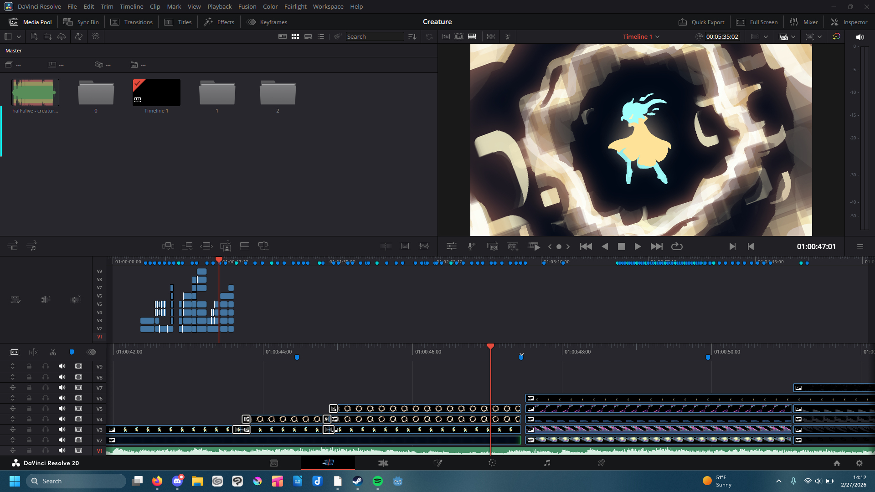Expand bin list panel dropdown arrow
The height and width of the screenshot is (492, 875).
pos(19,36)
